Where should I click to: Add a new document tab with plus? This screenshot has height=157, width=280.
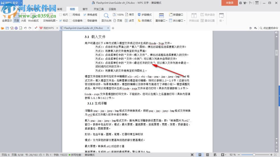113,28
